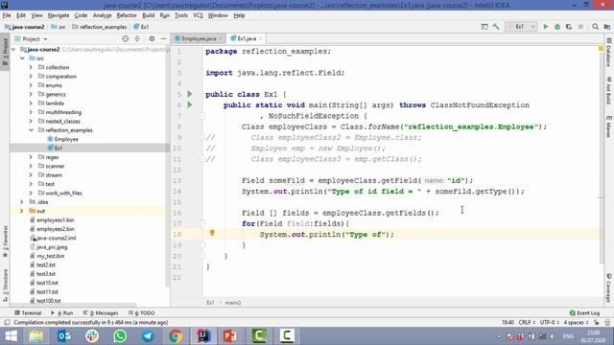The width and height of the screenshot is (614, 345).
Task: Open Structure side tool window
Action: 5,285
